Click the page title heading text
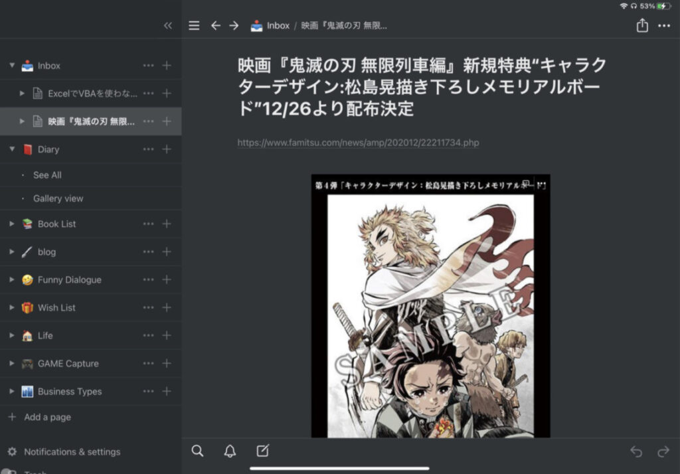This screenshot has width=680, height=474. coord(422,87)
